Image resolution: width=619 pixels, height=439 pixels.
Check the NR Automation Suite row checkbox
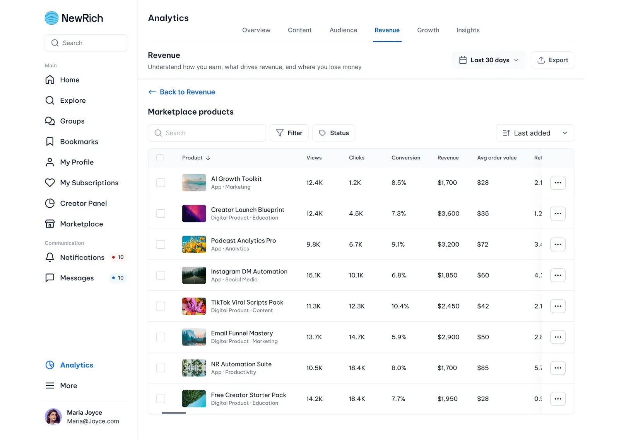[161, 368]
